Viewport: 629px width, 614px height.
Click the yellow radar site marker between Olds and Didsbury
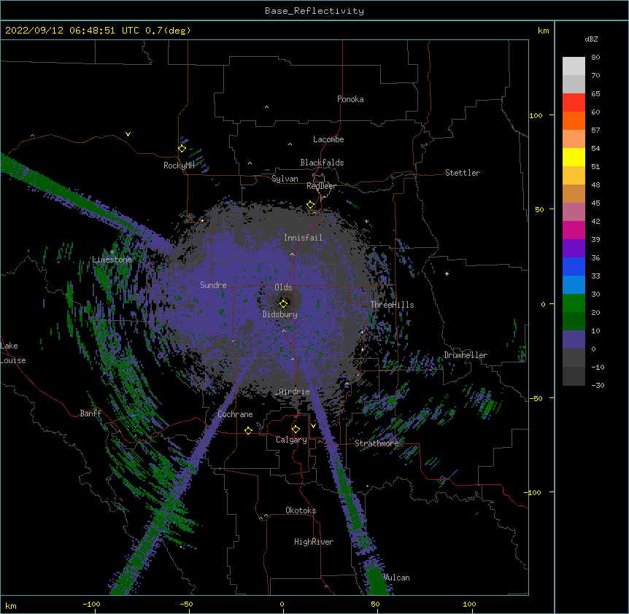pos(283,303)
